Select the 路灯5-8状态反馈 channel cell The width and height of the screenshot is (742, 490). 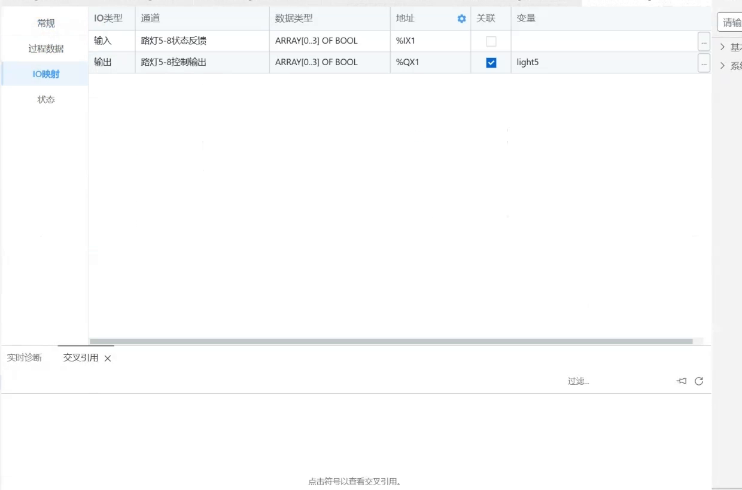(202, 41)
